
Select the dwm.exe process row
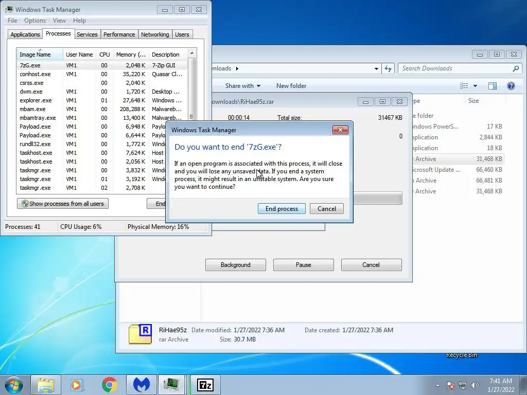pyautogui.click(x=102, y=92)
